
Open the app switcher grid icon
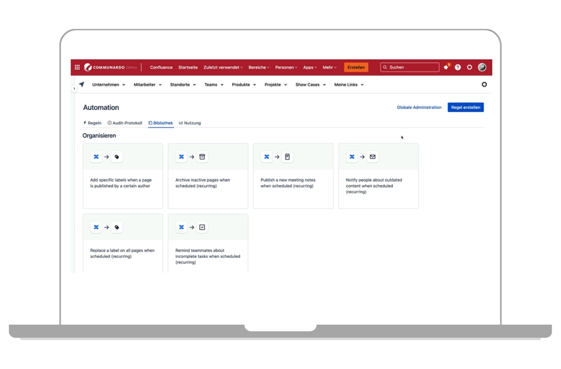(77, 67)
